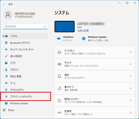139x119 pixels.
Task: Click the サウンド speaker icon
Action: (59, 64)
